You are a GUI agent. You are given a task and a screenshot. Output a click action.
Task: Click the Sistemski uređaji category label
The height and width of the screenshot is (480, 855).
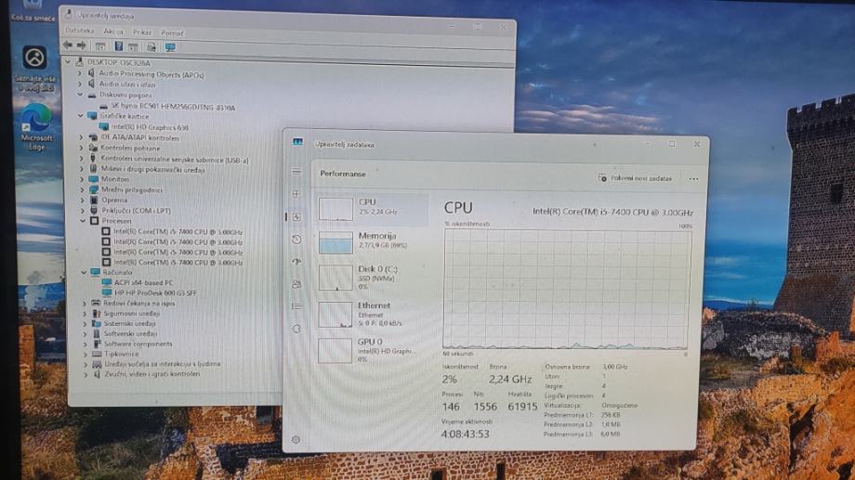130,323
